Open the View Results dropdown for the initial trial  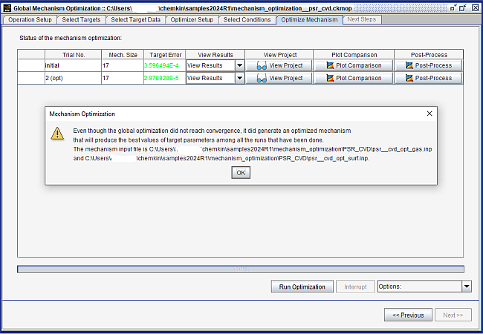point(215,65)
